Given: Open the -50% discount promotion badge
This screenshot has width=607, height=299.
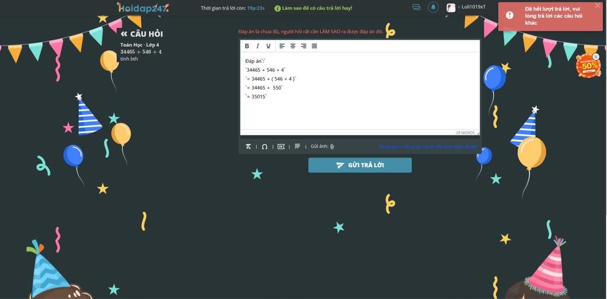Looking at the screenshot, I should pyautogui.click(x=587, y=66).
